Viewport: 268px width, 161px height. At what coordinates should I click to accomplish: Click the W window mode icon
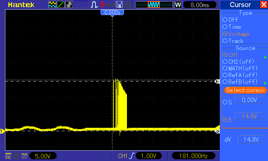click(x=178, y=5)
